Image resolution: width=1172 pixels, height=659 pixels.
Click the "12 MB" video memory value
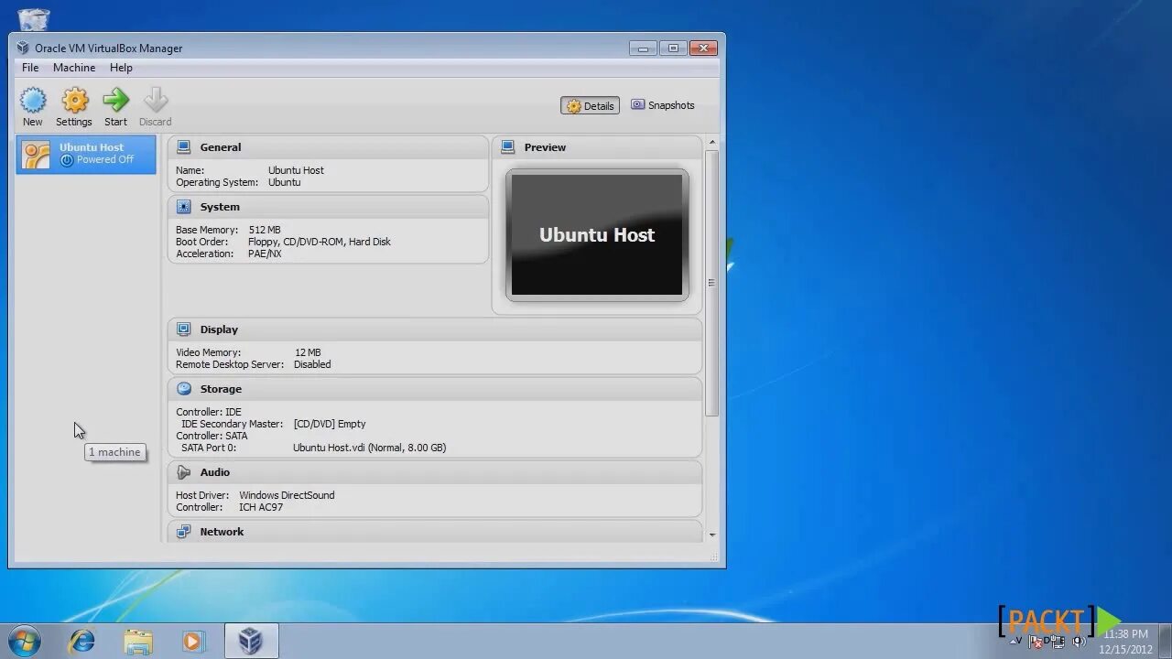click(308, 352)
